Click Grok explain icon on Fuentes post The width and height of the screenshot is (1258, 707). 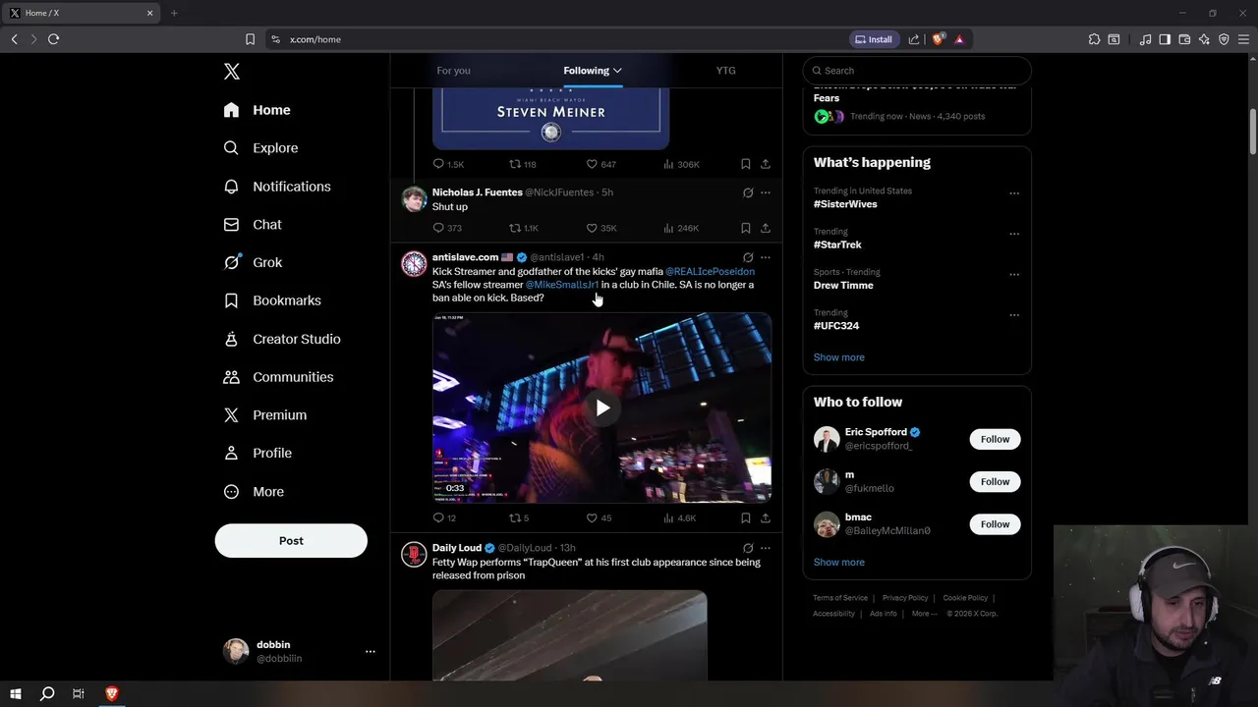point(748,192)
